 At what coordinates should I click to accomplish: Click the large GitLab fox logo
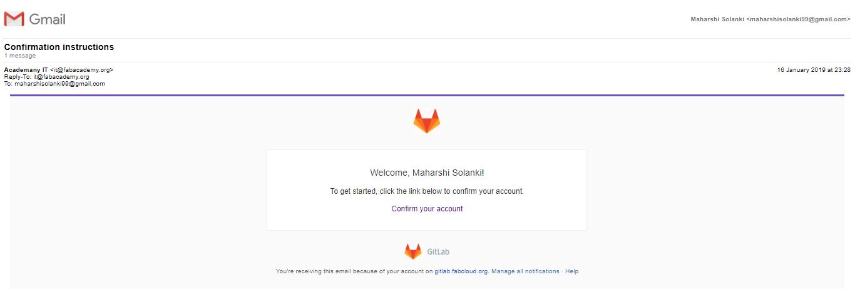(x=427, y=121)
